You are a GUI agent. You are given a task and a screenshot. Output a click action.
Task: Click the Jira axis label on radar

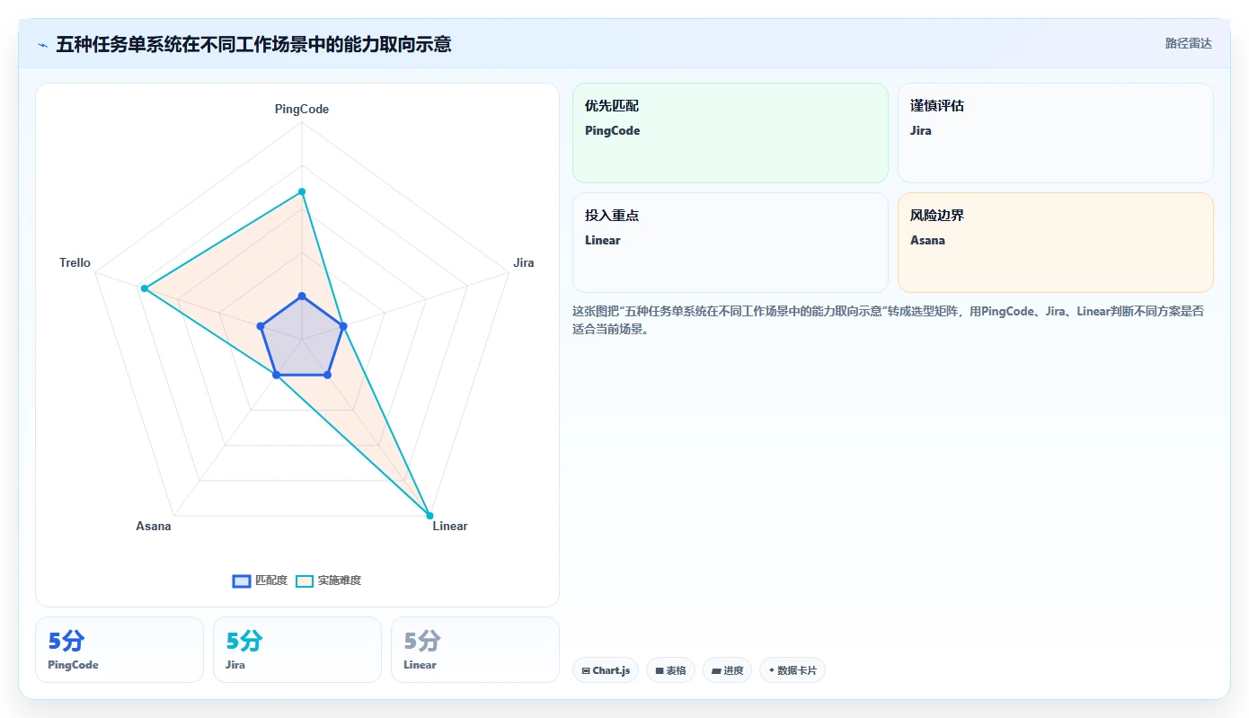(524, 262)
